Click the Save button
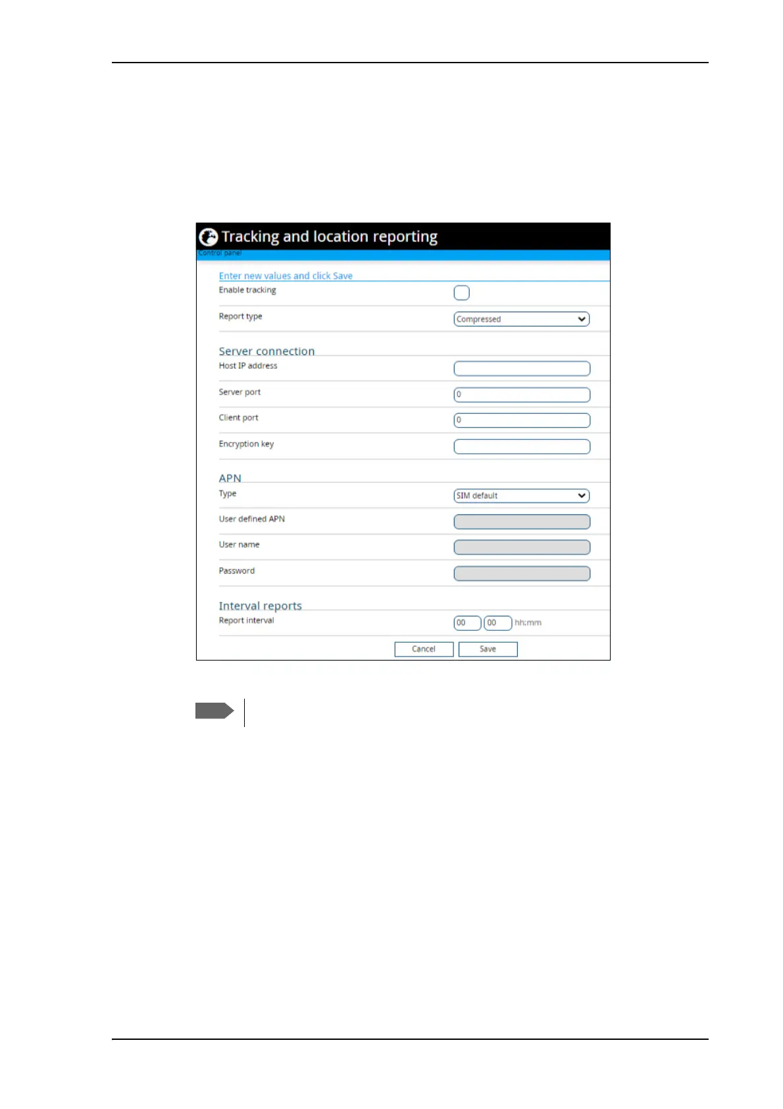Screen dimensions: 783x1109 [x=488, y=649]
